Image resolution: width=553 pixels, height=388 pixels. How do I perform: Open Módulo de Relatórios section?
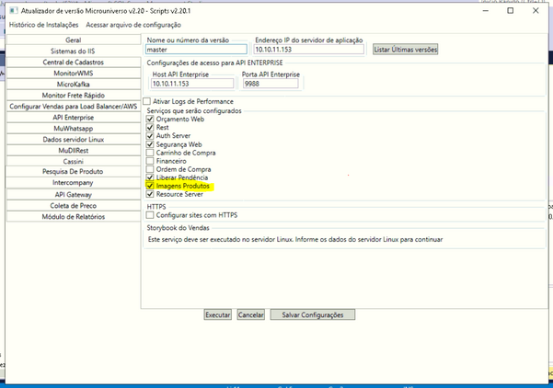pos(74,217)
